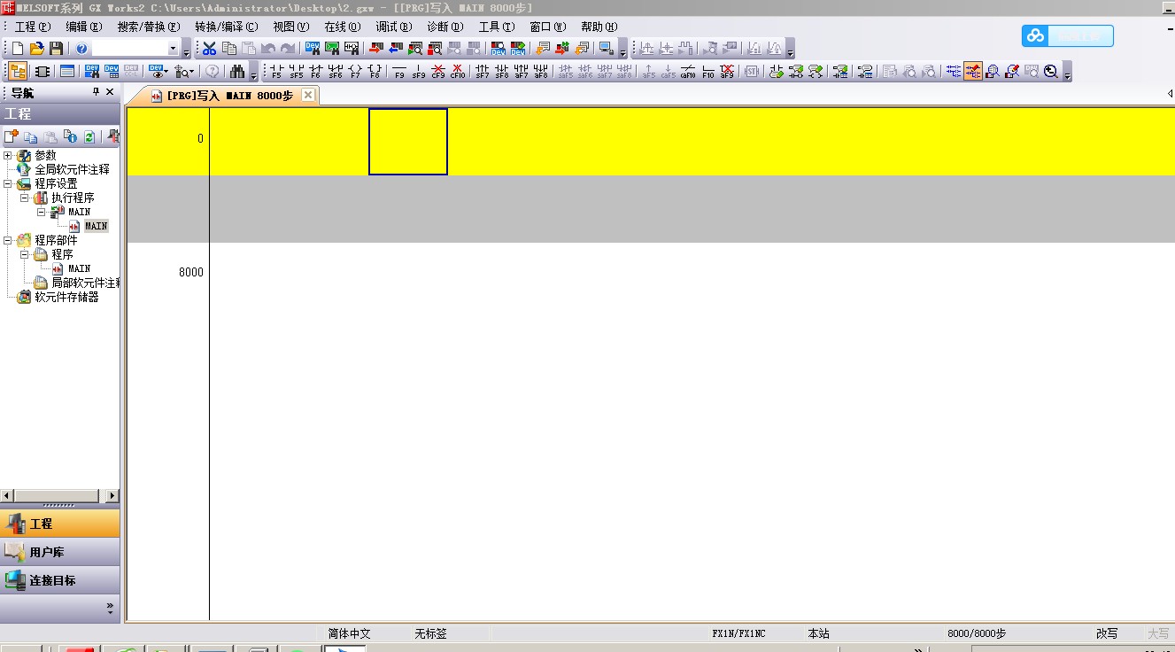Click the delete vertical line cF10 icon

point(458,72)
